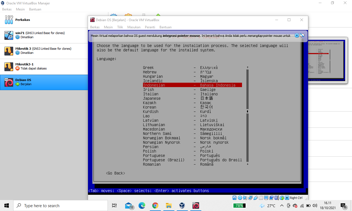The height and width of the screenshot is (211, 352).
Task: Open Bantuan menu in Debian VM window
Action: (166, 27)
